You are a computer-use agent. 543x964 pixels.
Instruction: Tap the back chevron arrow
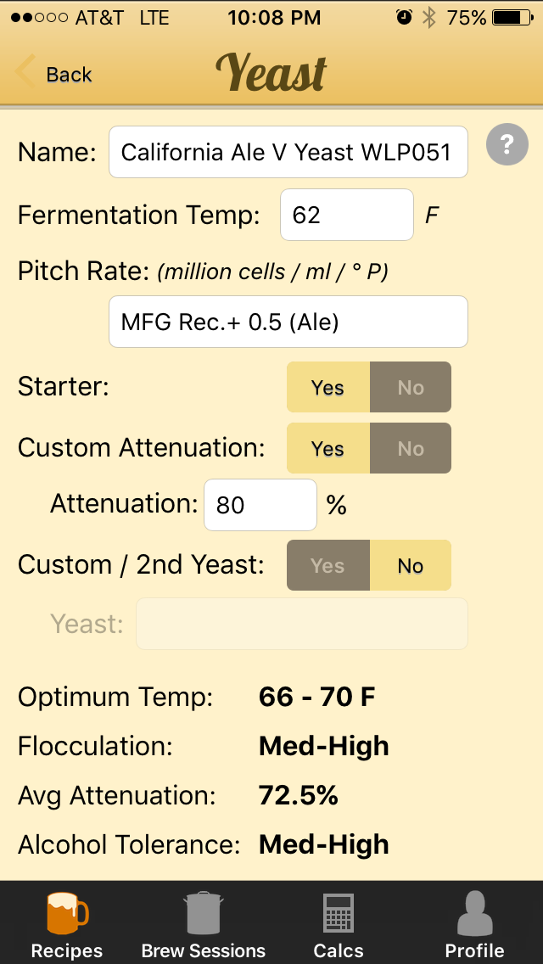click(25, 71)
